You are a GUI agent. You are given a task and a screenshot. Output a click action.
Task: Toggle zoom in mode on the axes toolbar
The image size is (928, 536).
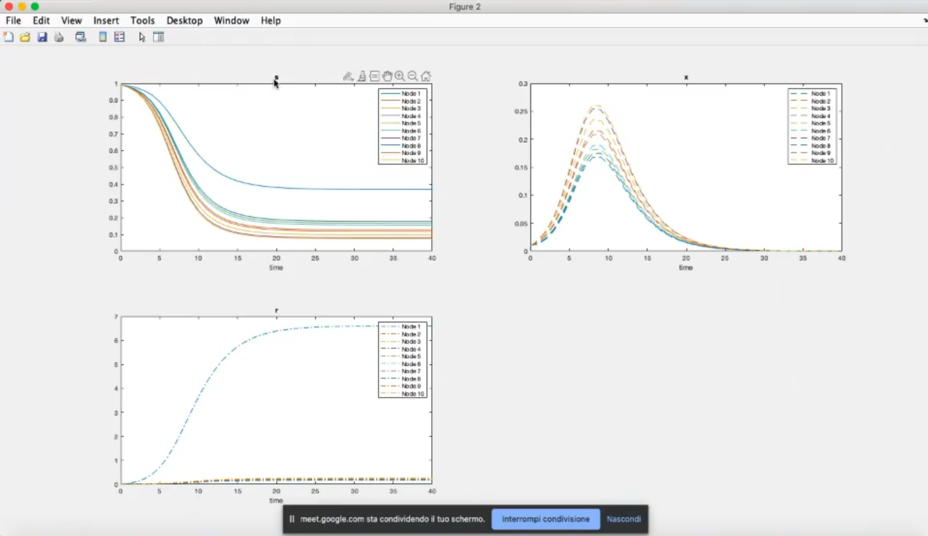tap(400, 76)
